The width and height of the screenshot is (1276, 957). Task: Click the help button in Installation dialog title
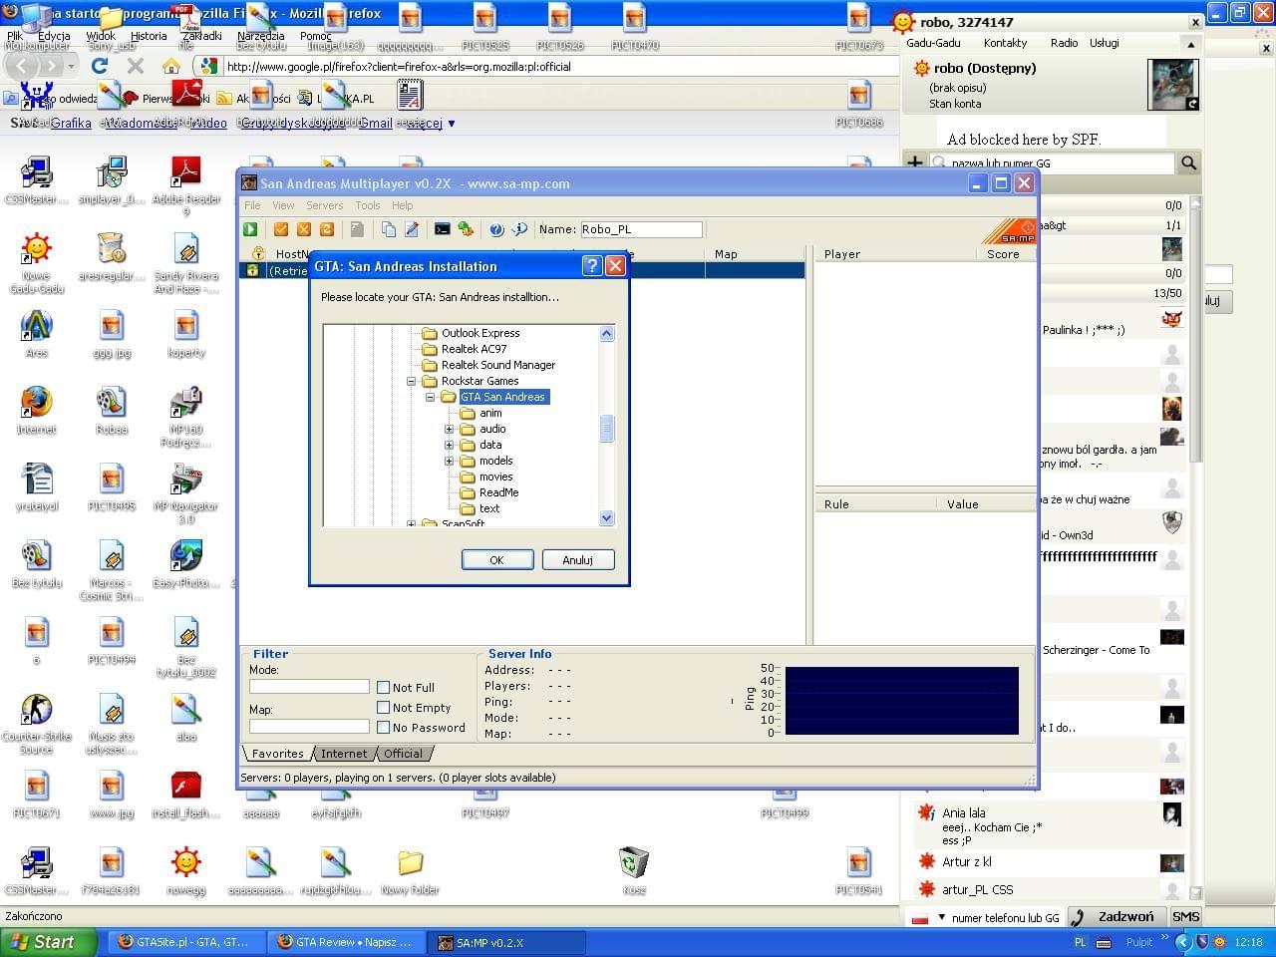592,266
